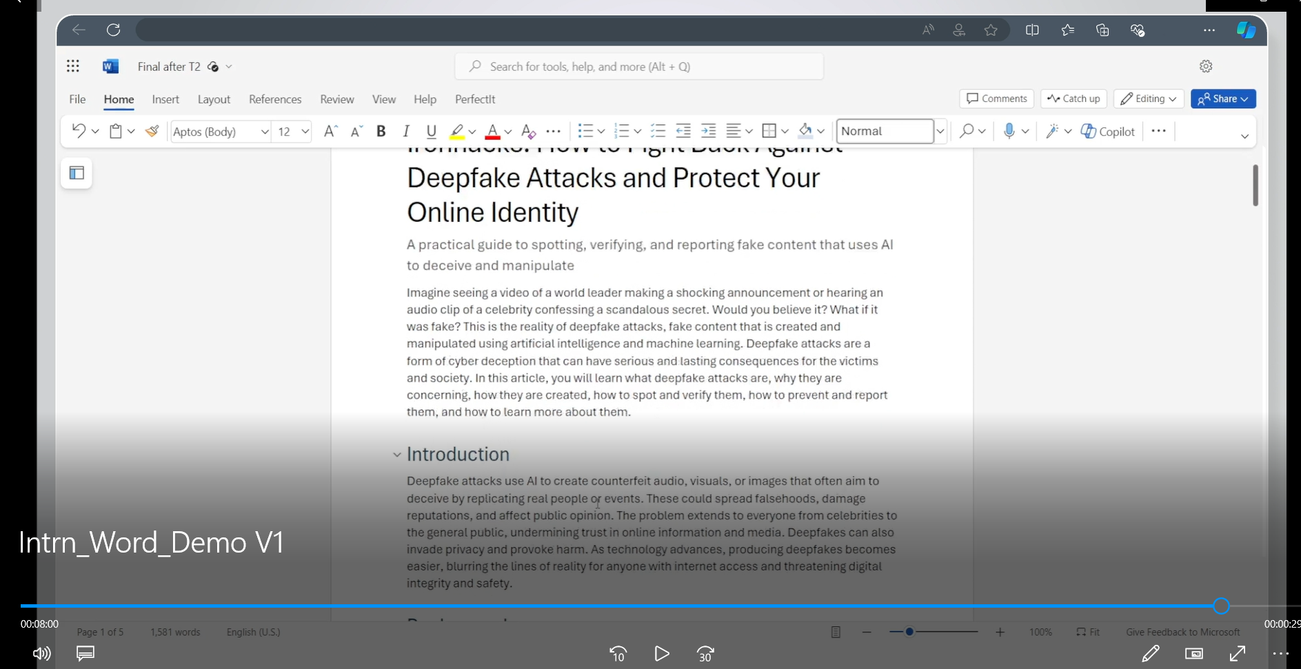The height and width of the screenshot is (669, 1301).
Task: Apply the bulleted list
Action: [x=585, y=131]
